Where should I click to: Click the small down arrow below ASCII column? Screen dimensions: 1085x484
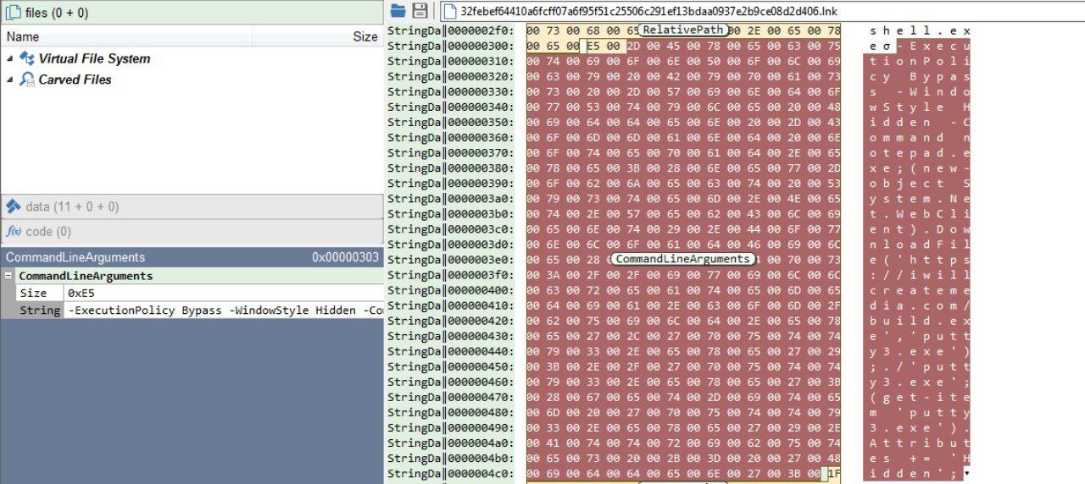[967, 472]
